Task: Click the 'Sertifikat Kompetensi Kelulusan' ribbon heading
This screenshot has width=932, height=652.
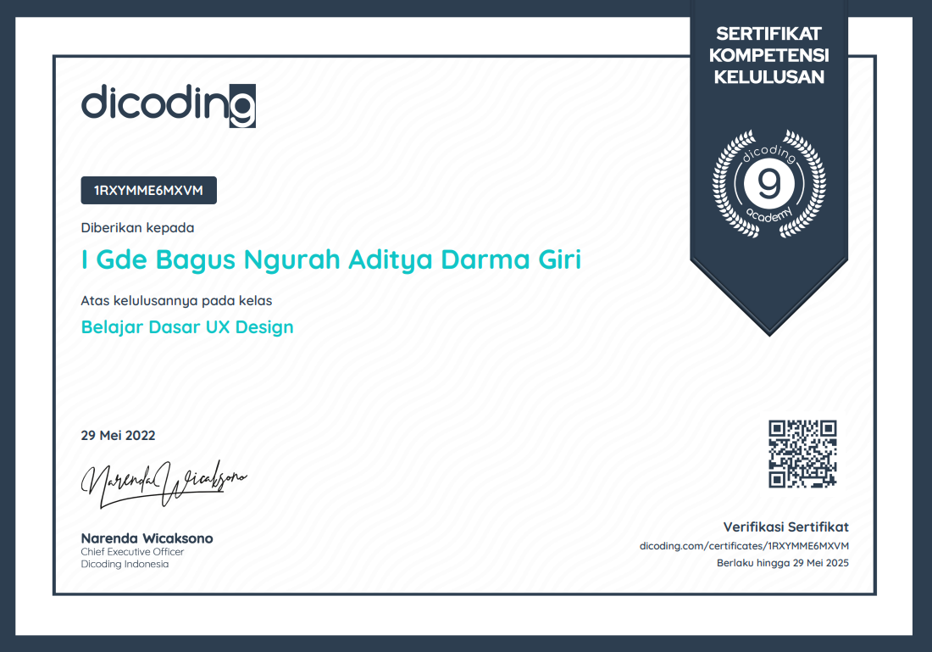Action: [768, 56]
